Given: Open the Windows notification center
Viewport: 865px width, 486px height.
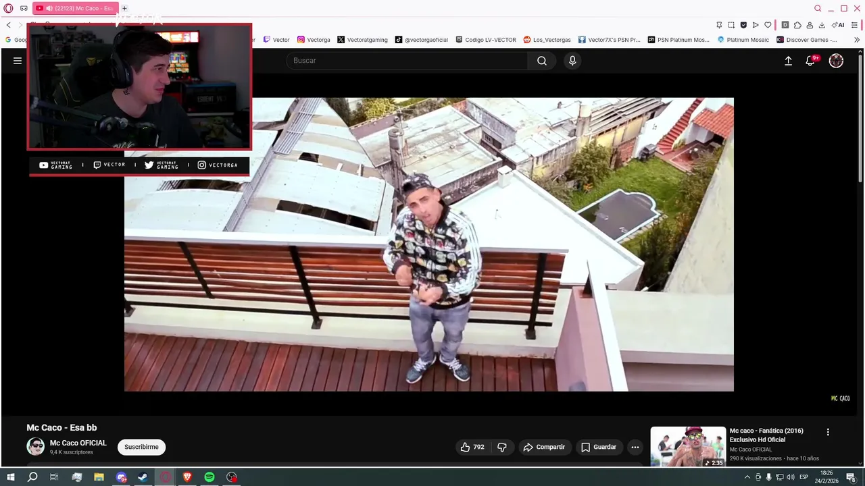Looking at the screenshot, I should click(x=851, y=477).
